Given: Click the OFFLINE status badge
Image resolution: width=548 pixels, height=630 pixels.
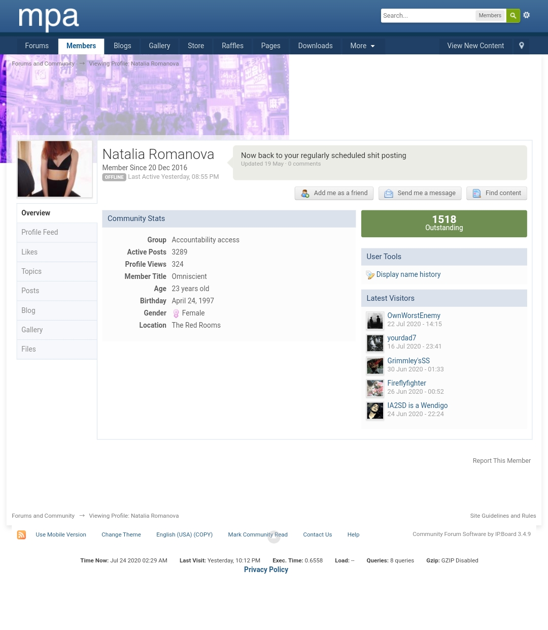Looking at the screenshot, I should tap(114, 177).
